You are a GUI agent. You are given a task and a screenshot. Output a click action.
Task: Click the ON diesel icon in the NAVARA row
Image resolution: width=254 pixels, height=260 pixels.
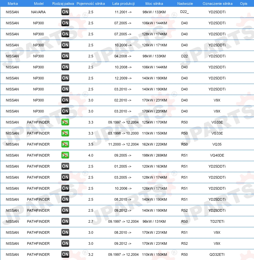pos(65,12)
